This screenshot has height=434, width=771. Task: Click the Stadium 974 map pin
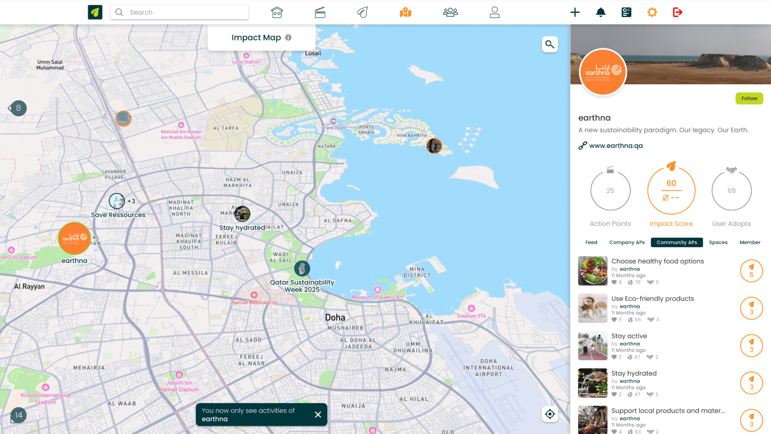[x=472, y=308]
